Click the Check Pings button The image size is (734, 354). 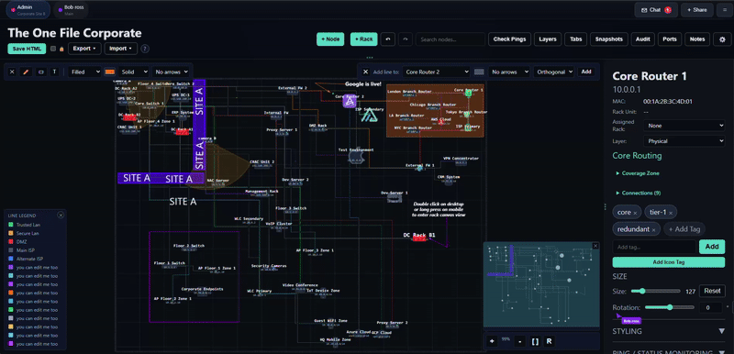click(x=509, y=39)
